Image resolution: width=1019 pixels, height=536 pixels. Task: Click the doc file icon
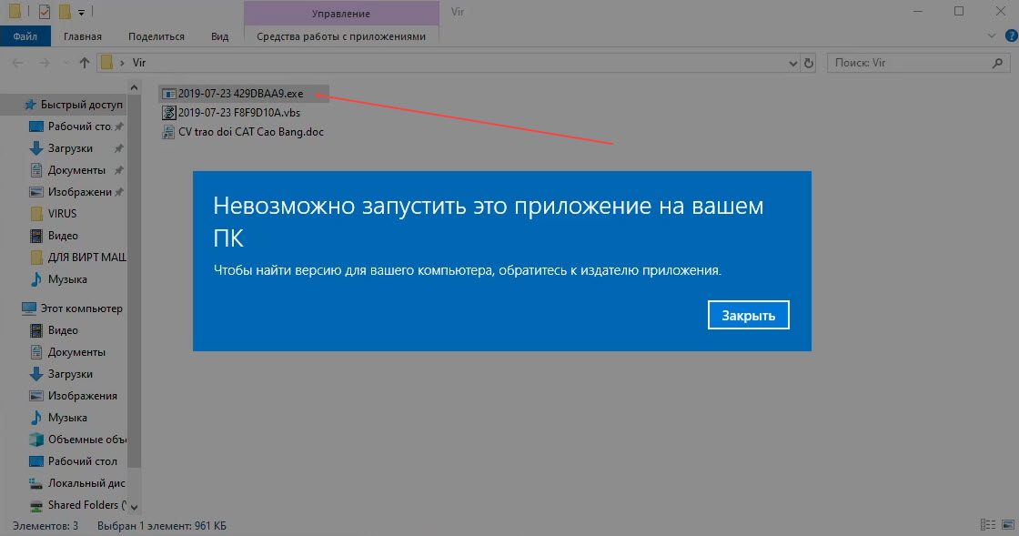(168, 132)
